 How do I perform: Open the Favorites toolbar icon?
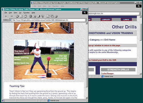coord(35,16)
